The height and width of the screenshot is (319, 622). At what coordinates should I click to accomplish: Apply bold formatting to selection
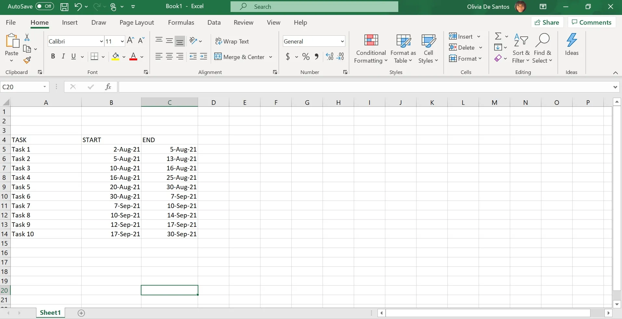[53, 56]
